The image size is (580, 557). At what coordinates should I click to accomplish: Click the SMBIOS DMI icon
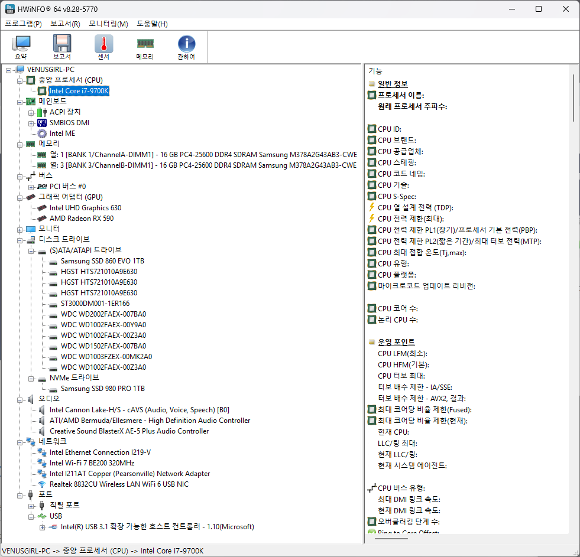42,123
